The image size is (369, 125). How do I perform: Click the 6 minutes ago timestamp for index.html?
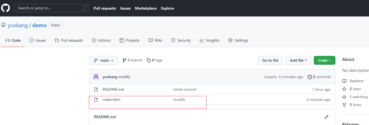[x=319, y=100]
